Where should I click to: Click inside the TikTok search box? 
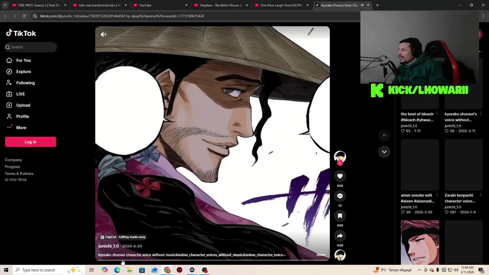point(31,47)
